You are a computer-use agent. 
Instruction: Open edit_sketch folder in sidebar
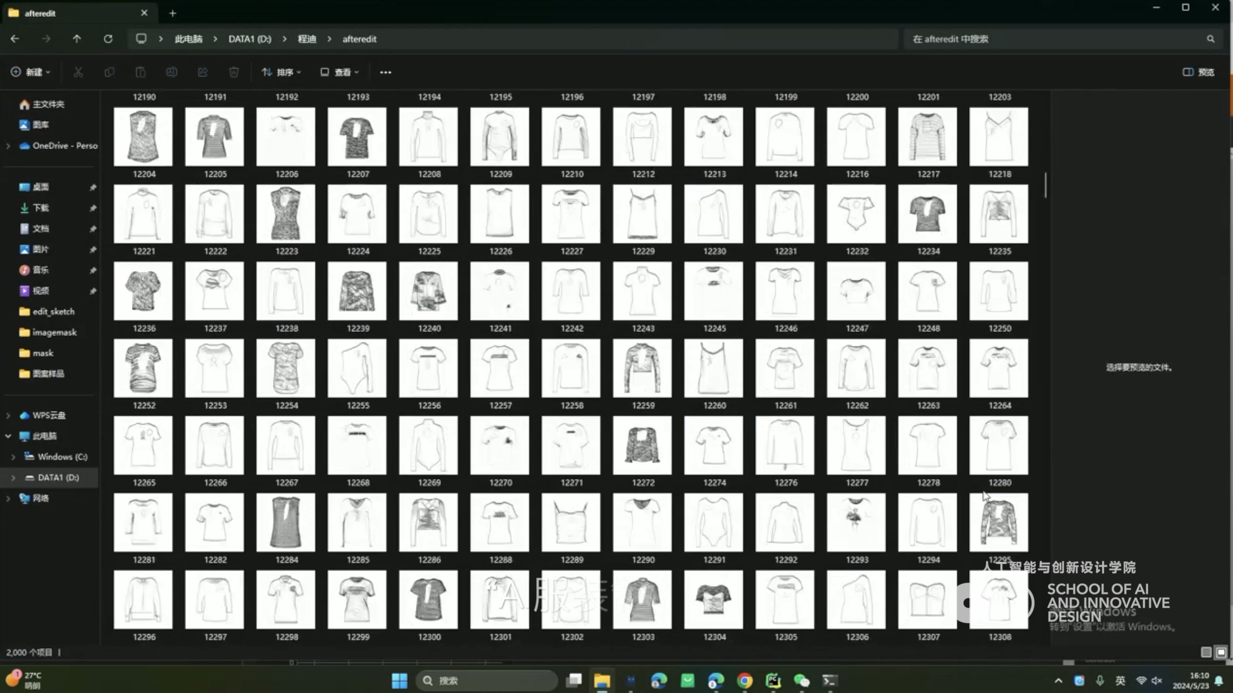[x=53, y=312]
